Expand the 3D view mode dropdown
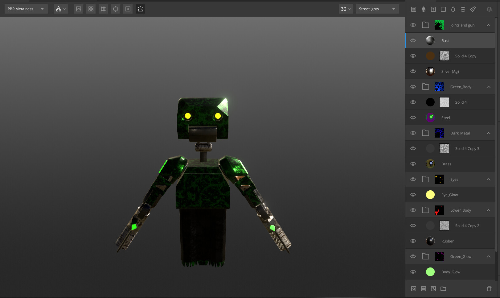The image size is (500, 298). coord(346,9)
